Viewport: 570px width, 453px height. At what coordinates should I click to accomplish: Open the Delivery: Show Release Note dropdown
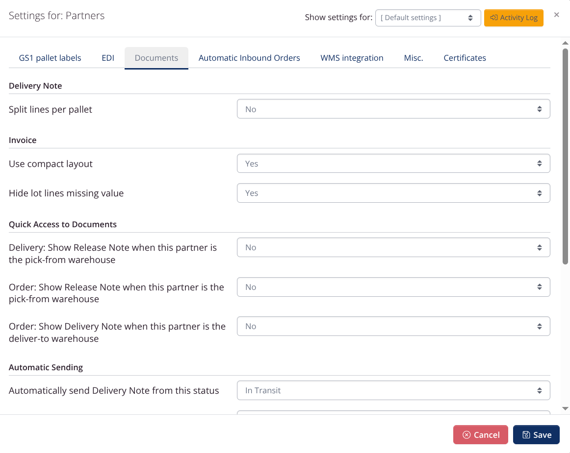(x=392, y=247)
